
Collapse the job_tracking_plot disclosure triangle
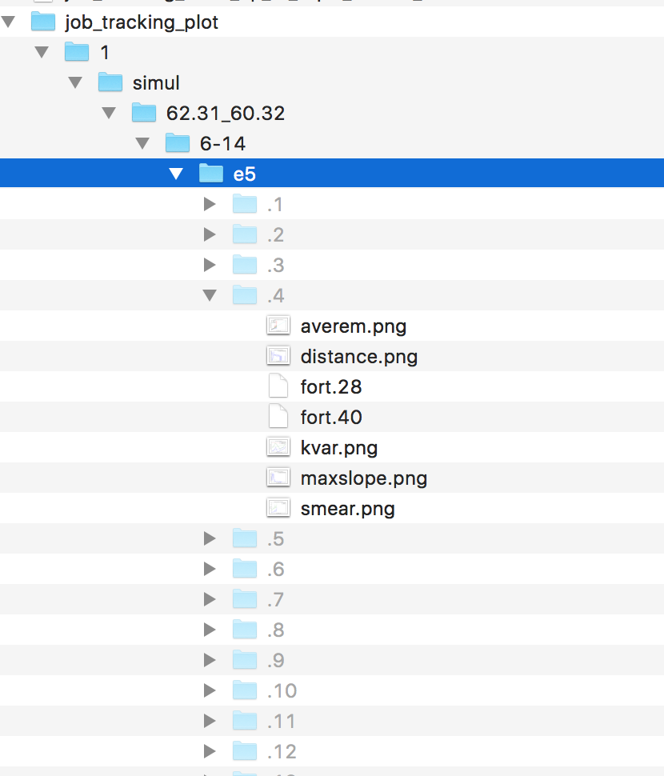tap(9, 22)
